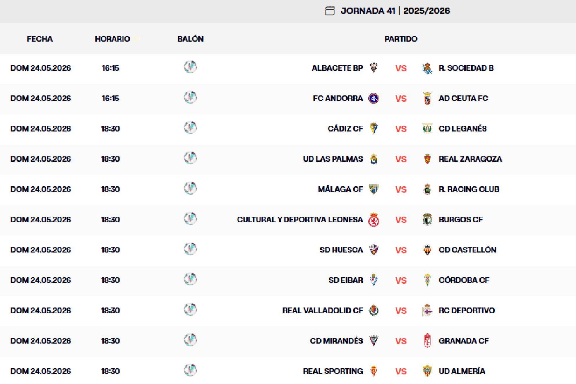Click the Real Zaragoza crest

coord(427,159)
